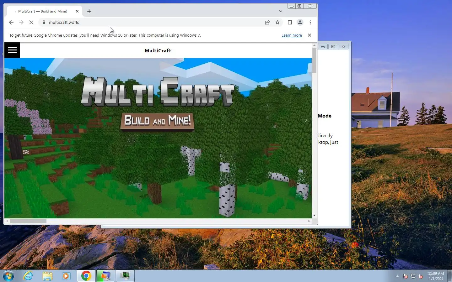The height and width of the screenshot is (282, 452).
Task: Launch Internet Explorer from taskbar
Action: pyautogui.click(x=28, y=276)
